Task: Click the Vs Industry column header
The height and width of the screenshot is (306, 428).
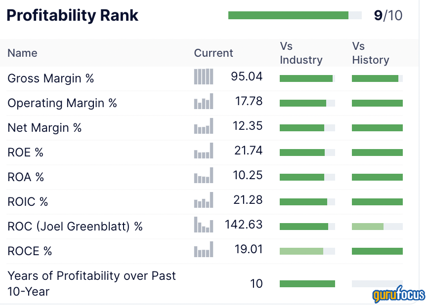Action: click(301, 53)
